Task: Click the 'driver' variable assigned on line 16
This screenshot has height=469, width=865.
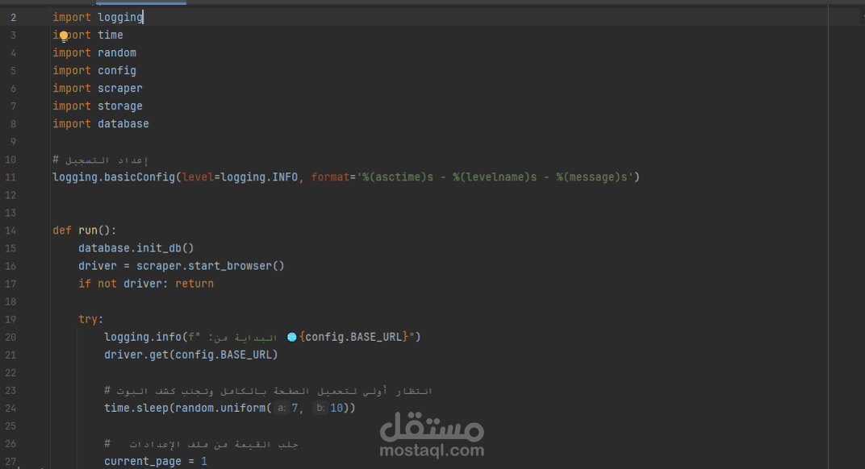Action: click(98, 266)
